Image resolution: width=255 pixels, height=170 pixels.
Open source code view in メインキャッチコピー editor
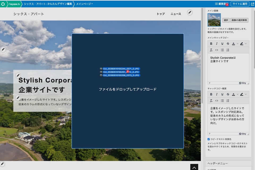coord(217,50)
